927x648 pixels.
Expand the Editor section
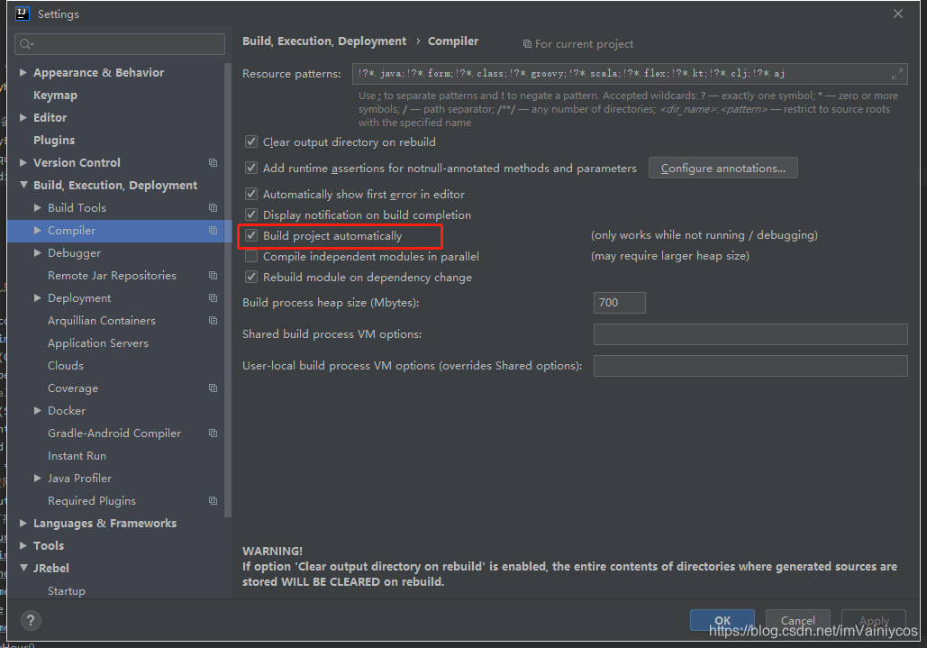[x=23, y=117]
